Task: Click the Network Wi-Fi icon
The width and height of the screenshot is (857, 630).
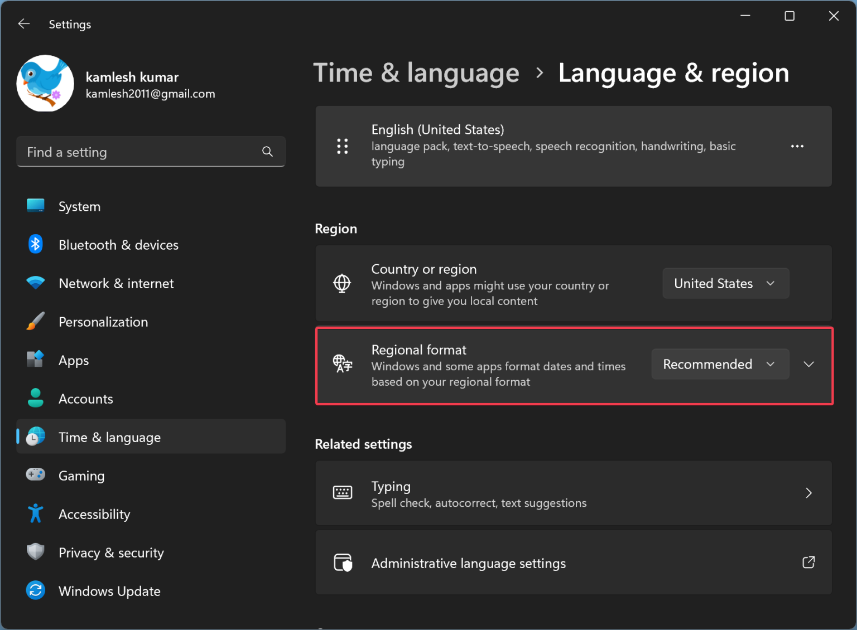Action: pos(36,283)
